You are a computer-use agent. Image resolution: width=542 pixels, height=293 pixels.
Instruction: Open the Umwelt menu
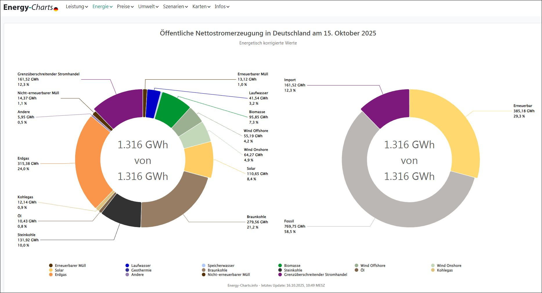click(x=148, y=6)
